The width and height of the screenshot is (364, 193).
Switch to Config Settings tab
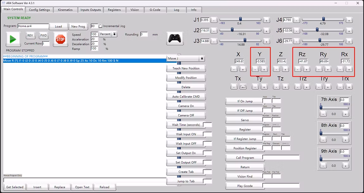coord(39,10)
